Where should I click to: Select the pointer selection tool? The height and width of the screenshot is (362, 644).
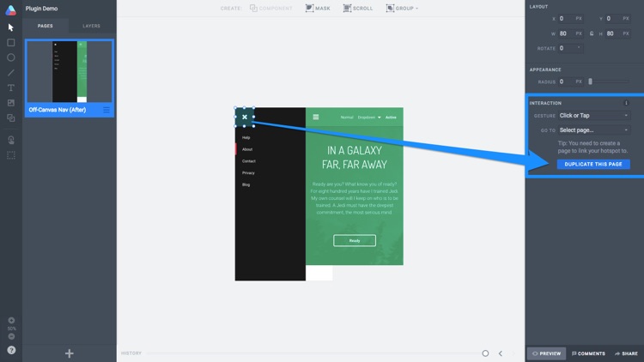(x=10, y=27)
